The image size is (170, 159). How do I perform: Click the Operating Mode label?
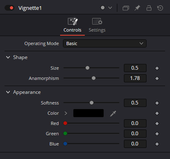point(42,43)
